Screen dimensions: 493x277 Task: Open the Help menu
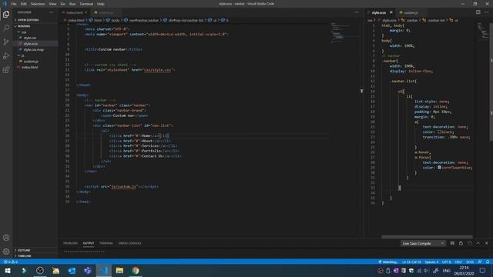(101, 4)
